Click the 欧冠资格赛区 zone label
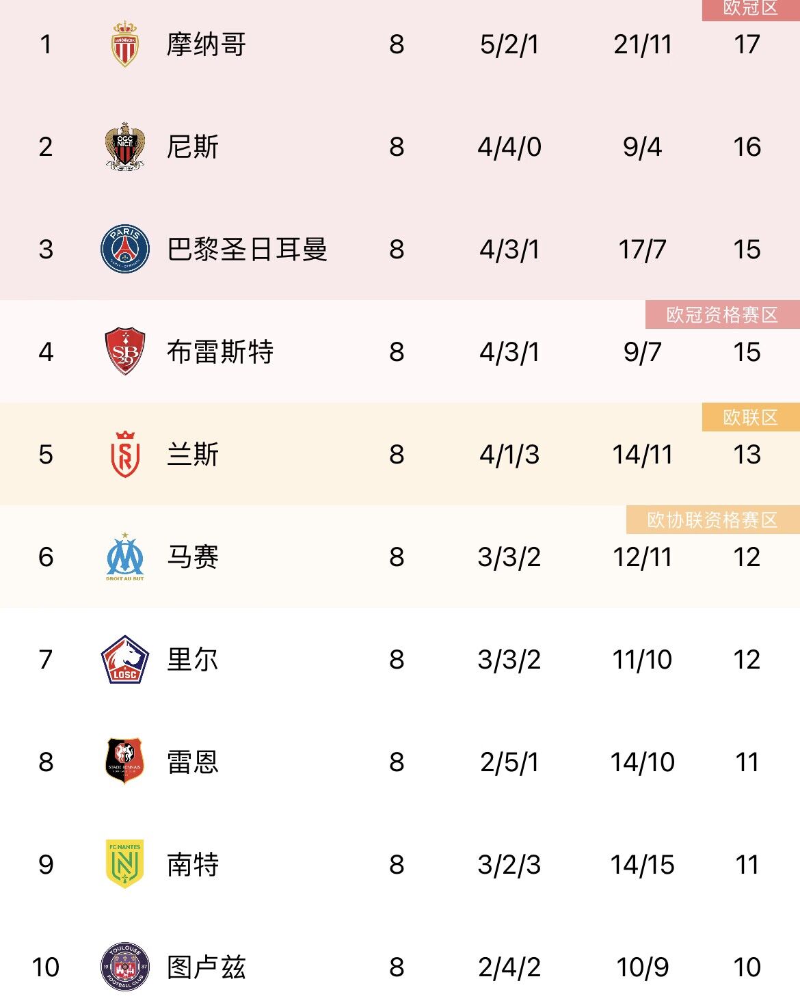 click(722, 314)
